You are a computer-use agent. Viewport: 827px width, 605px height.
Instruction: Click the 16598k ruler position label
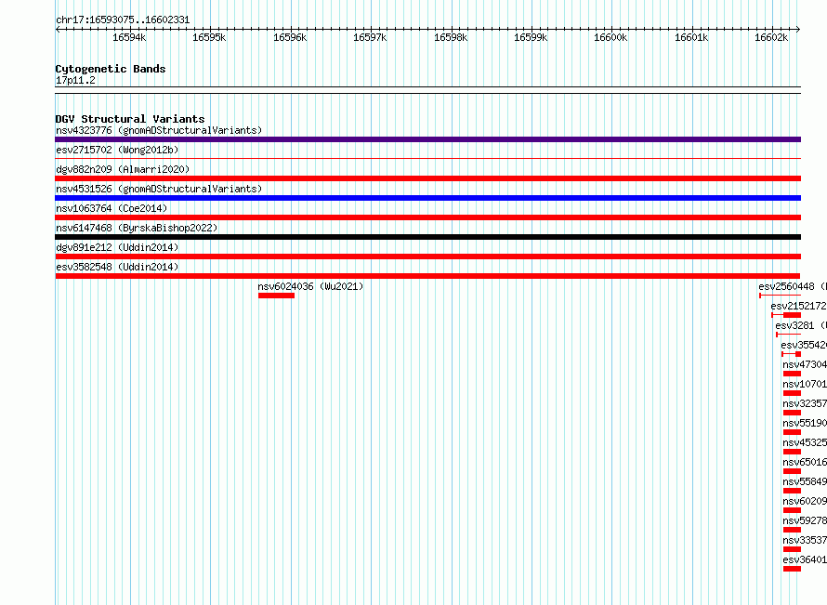point(451,37)
